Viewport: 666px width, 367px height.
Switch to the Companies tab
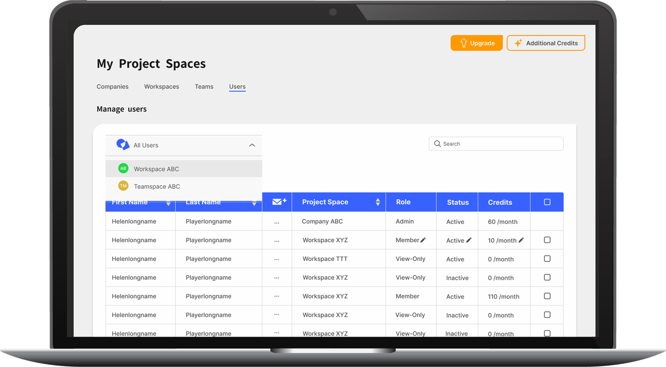(113, 87)
